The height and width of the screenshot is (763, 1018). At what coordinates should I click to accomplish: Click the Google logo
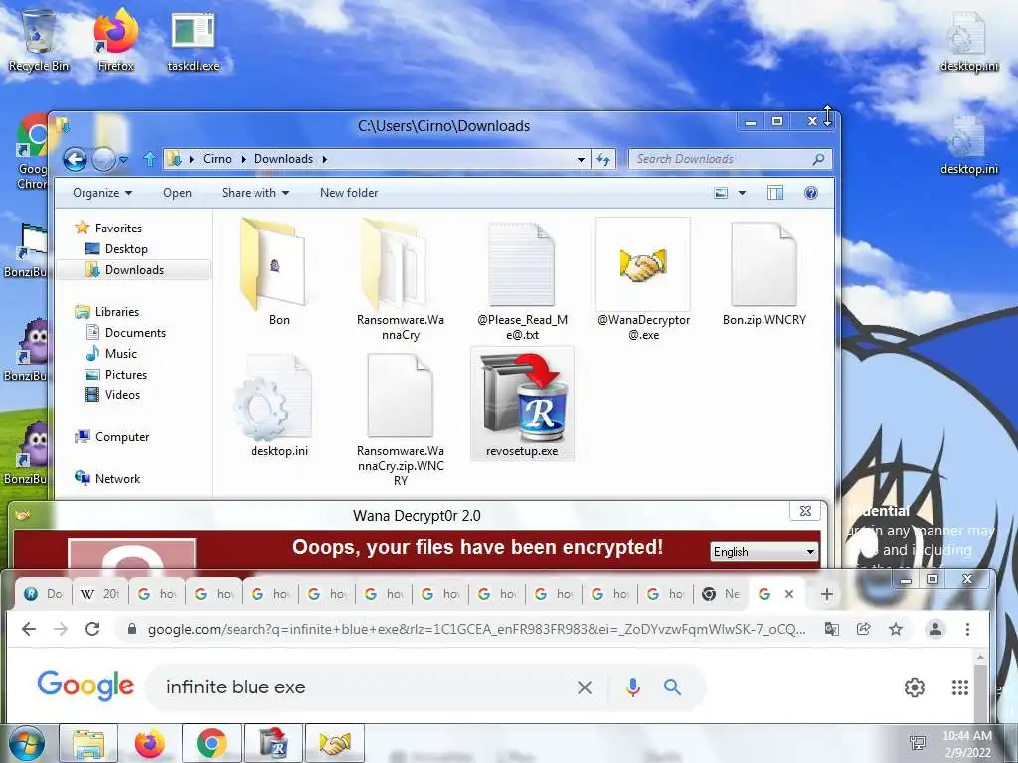point(85,686)
